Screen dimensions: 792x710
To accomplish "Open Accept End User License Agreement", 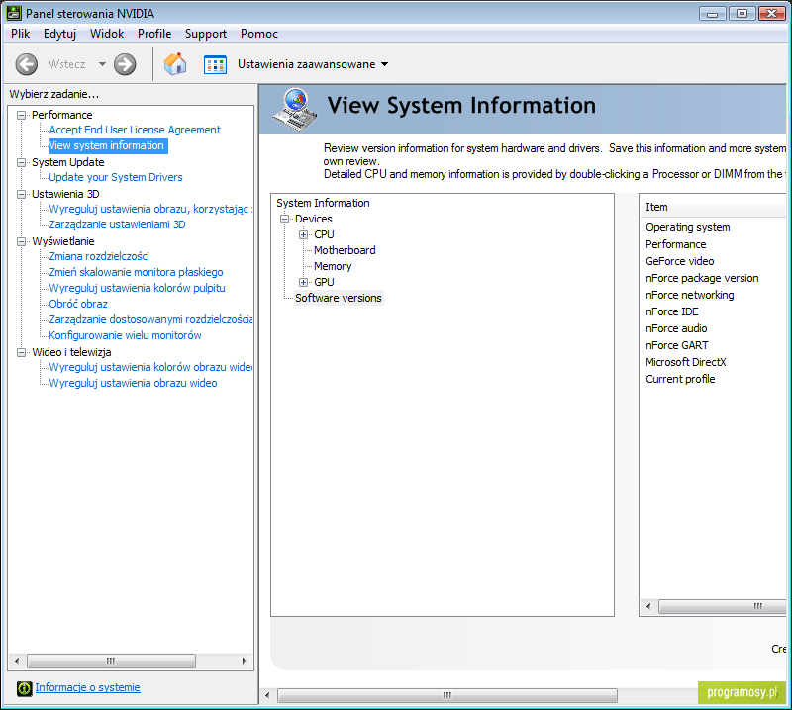I will [x=135, y=130].
